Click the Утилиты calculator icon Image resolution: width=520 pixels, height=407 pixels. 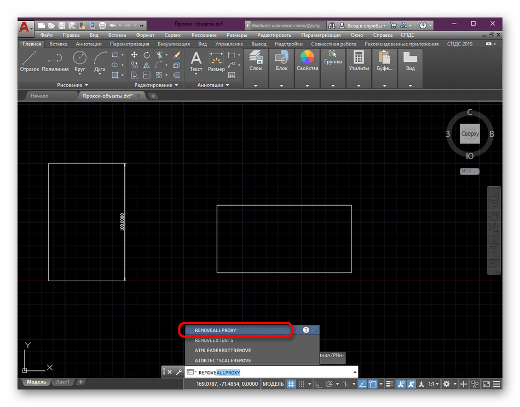point(359,61)
